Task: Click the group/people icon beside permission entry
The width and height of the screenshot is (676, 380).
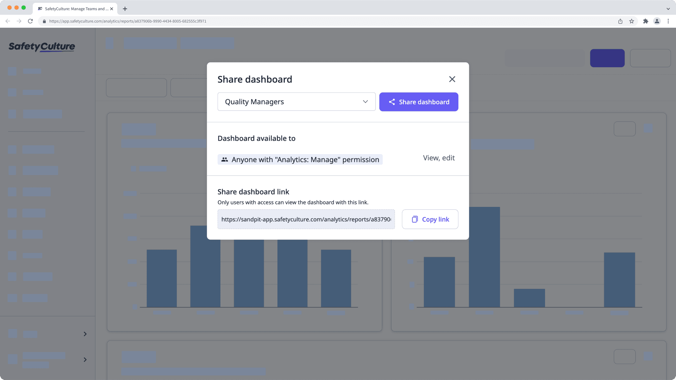Action: click(x=225, y=160)
